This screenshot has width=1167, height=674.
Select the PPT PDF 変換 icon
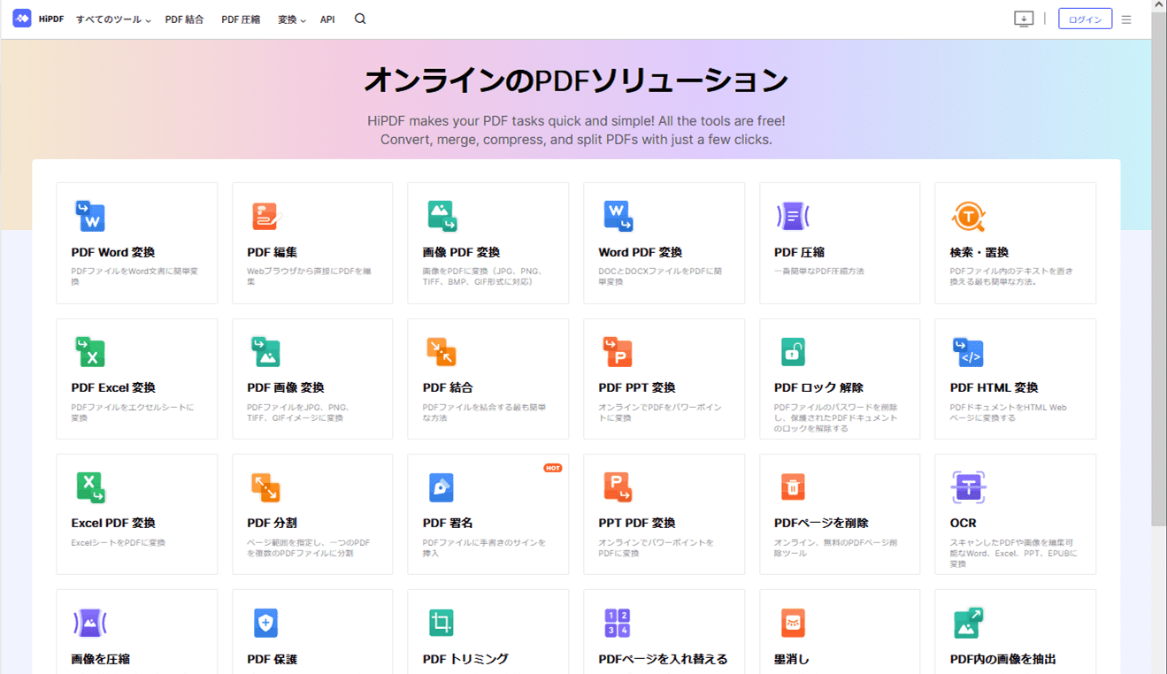(x=618, y=487)
